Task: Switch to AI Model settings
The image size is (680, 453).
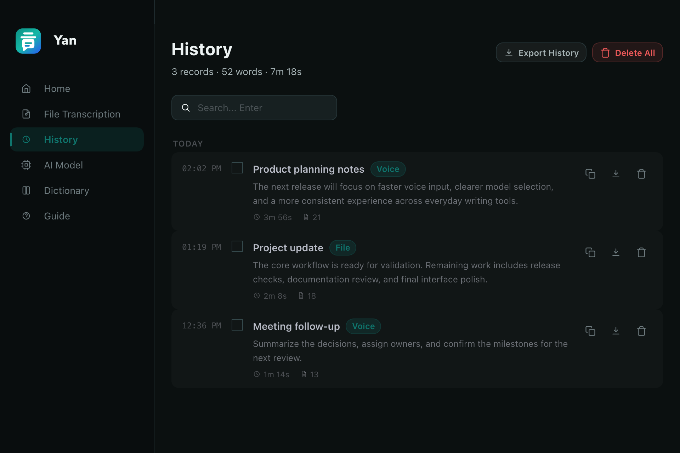Action: click(77, 165)
